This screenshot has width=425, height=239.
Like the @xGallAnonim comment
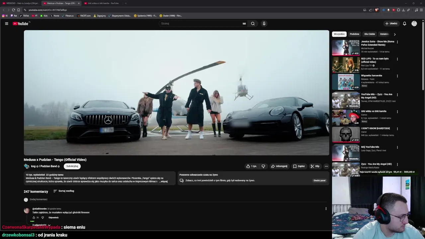click(x=34, y=218)
